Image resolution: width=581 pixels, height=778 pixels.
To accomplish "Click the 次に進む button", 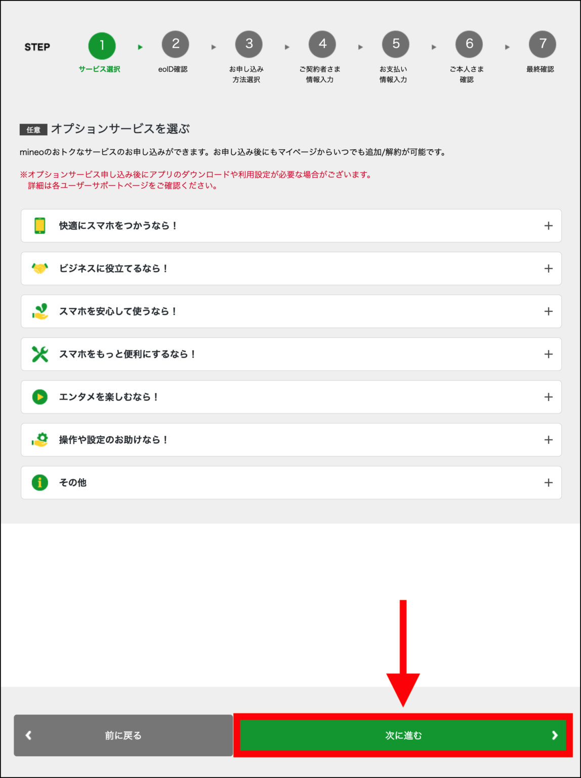I will click(403, 735).
